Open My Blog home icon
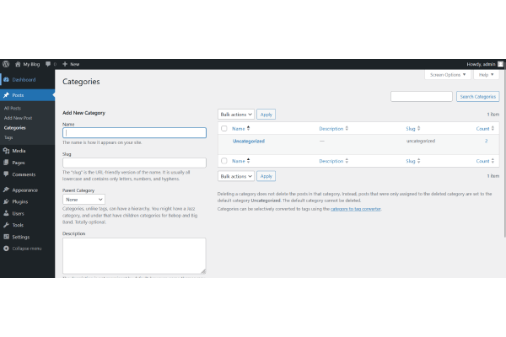 click(18, 63)
